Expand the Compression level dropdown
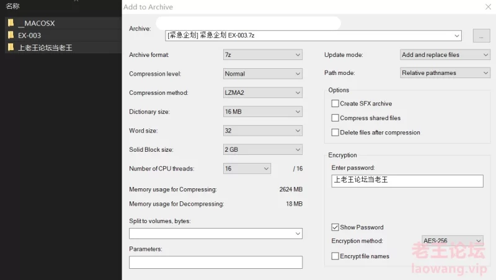The width and height of the screenshot is (496, 280). coord(263,74)
